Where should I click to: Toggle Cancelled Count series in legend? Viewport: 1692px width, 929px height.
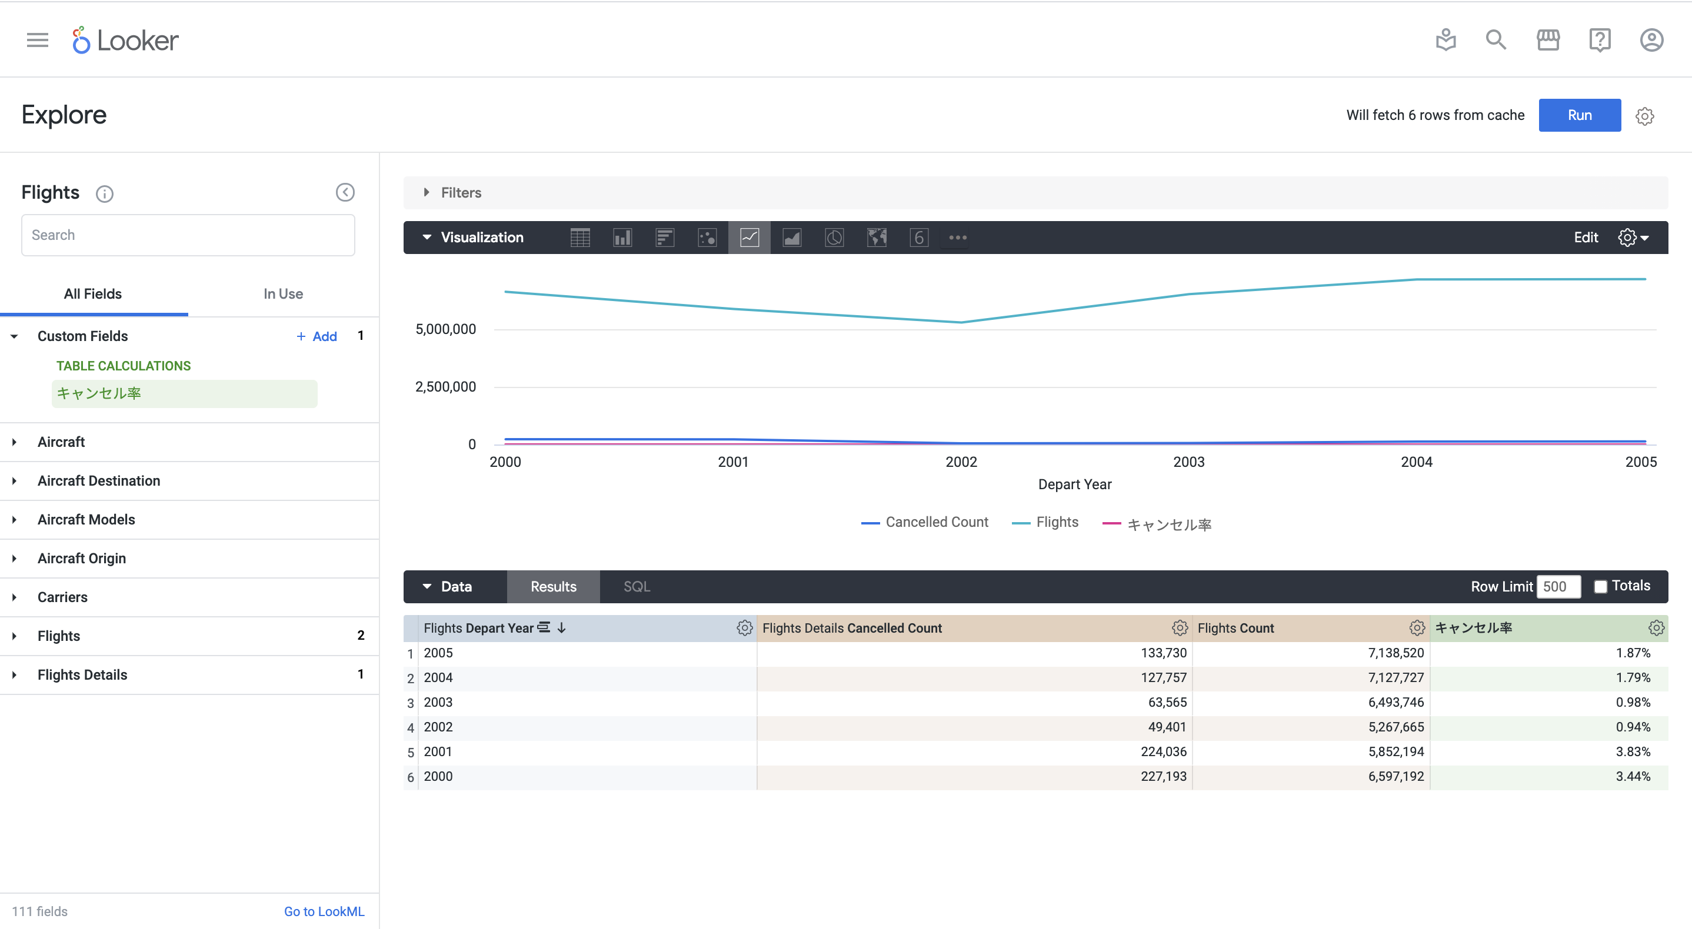tap(924, 523)
